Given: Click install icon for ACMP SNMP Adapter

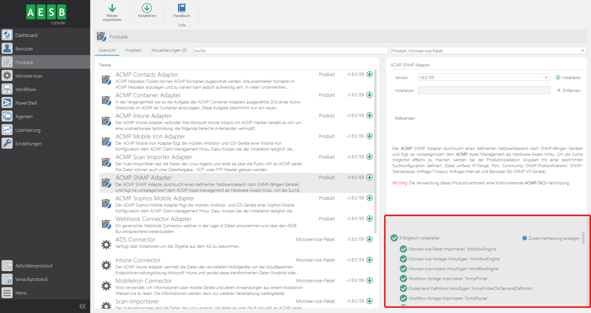Looking at the screenshot, I should [370, 177].
